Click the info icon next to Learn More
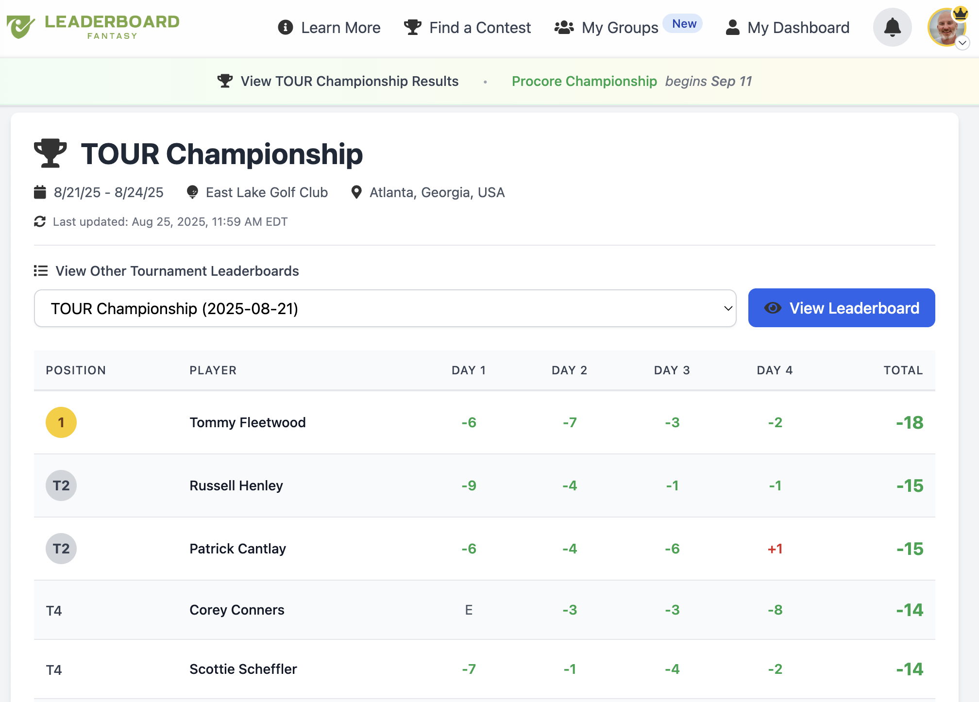The height and width of the screenshot is (702, 979). point(285,28)
